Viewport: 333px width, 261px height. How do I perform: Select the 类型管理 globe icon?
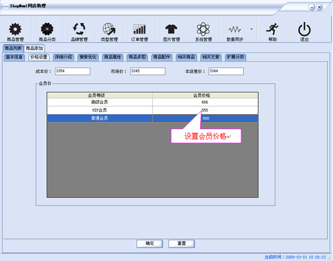[x=109, y=29]
